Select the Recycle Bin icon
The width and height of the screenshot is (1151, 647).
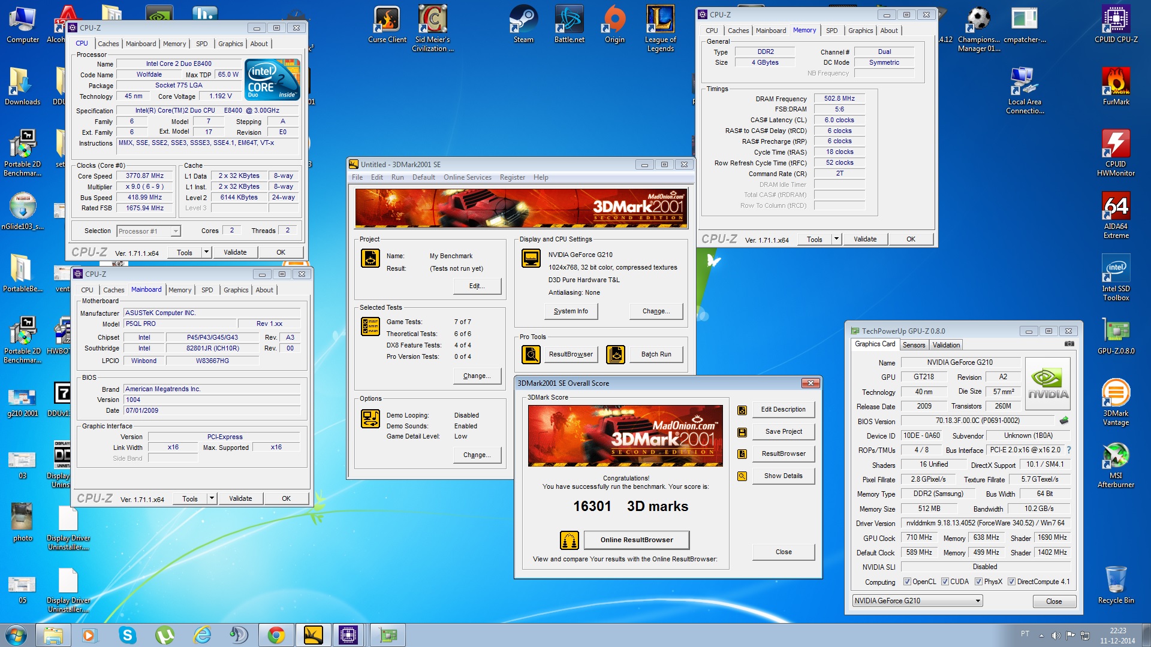[x=1116, y=585]
